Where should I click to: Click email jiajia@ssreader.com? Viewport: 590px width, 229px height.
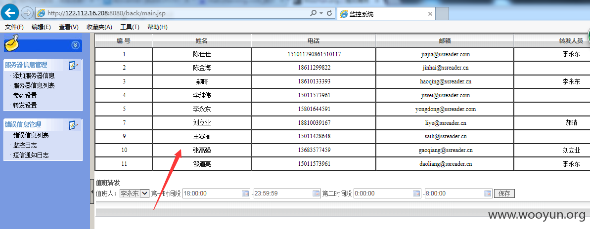[446, 54]
